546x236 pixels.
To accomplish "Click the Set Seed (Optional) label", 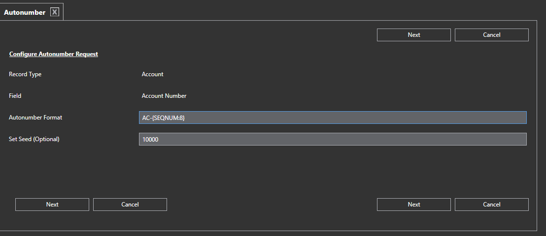I will tap(34, 139).
